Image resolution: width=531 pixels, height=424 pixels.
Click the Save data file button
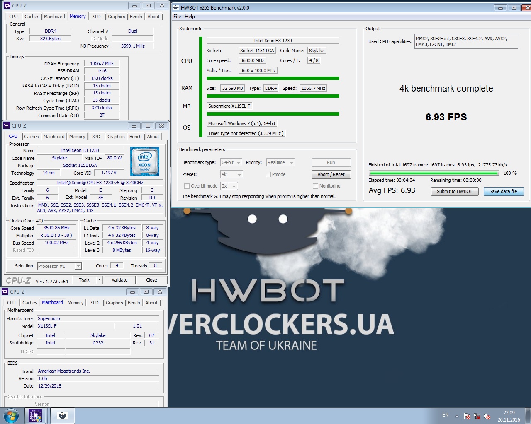504,191
